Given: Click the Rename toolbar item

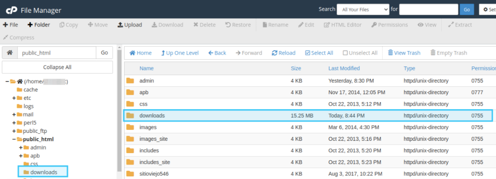Looking at the screenshot, I should [275, 25].
